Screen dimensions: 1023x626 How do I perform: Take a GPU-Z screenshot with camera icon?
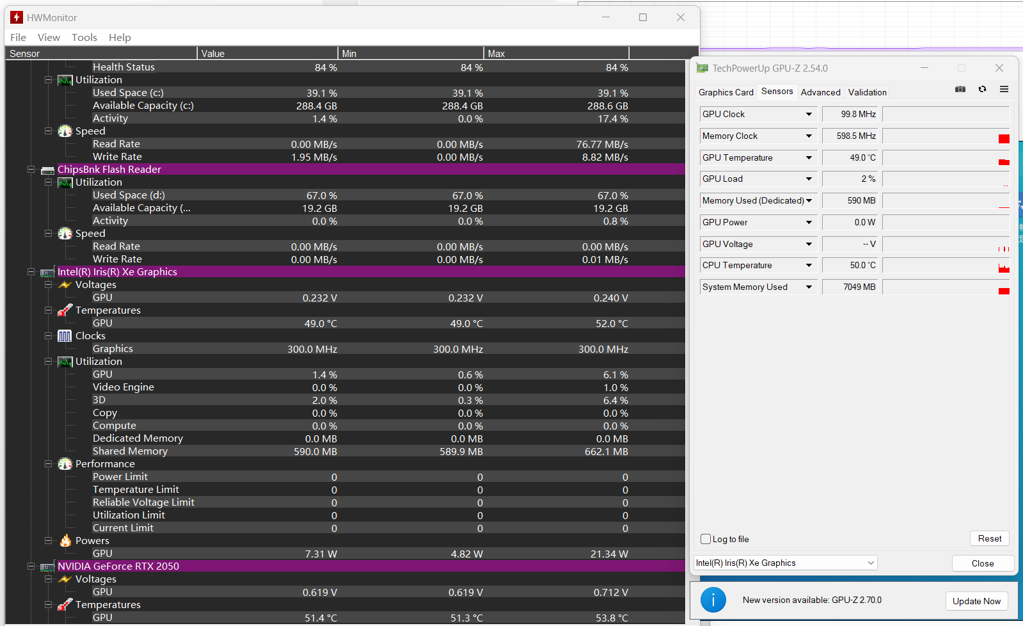pyautogui.click(x=960, y=89)
